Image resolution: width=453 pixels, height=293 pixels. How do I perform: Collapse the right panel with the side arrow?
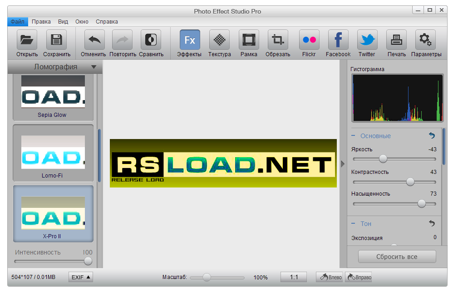point(343,164)
